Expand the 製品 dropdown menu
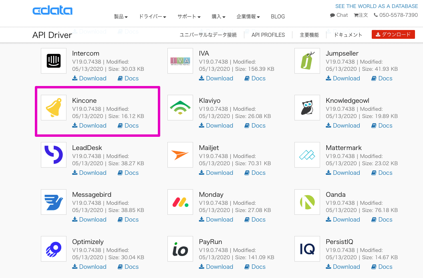The height and width of the screenshot is (278, 423). click(x=121, y=17)
